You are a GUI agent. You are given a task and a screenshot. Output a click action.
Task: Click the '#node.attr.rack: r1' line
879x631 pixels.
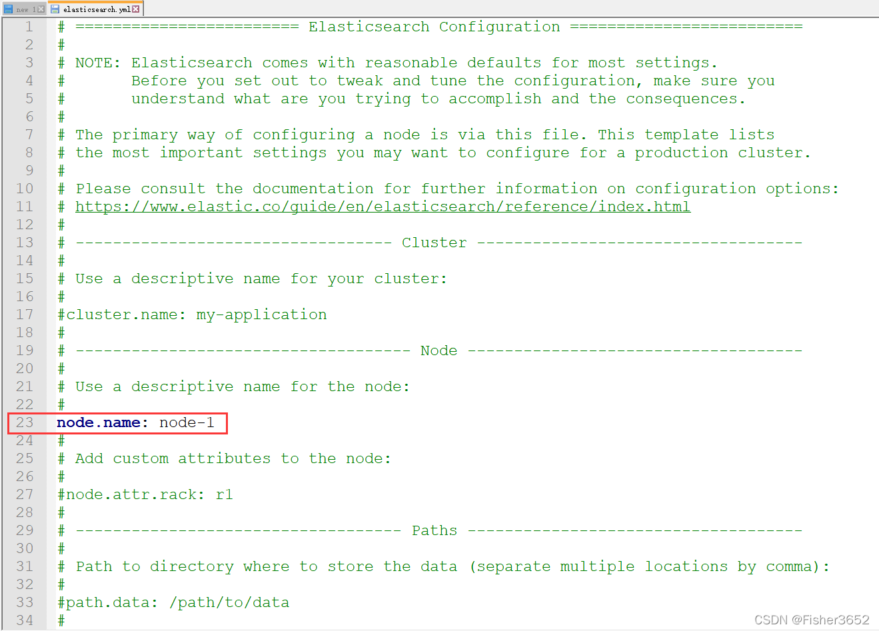tap(145, 494)
